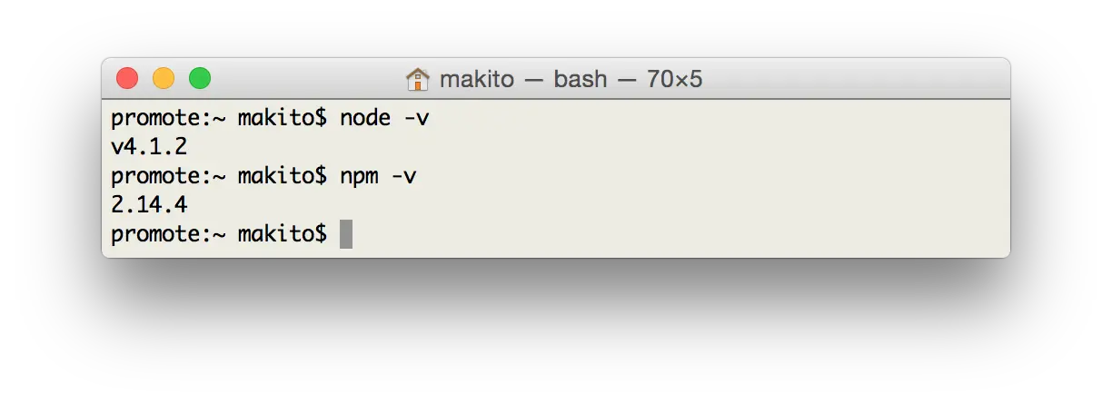Click the '-v' flag after npm
Viewport: 1112px width, 403px height.
click(x=404, y=176)
